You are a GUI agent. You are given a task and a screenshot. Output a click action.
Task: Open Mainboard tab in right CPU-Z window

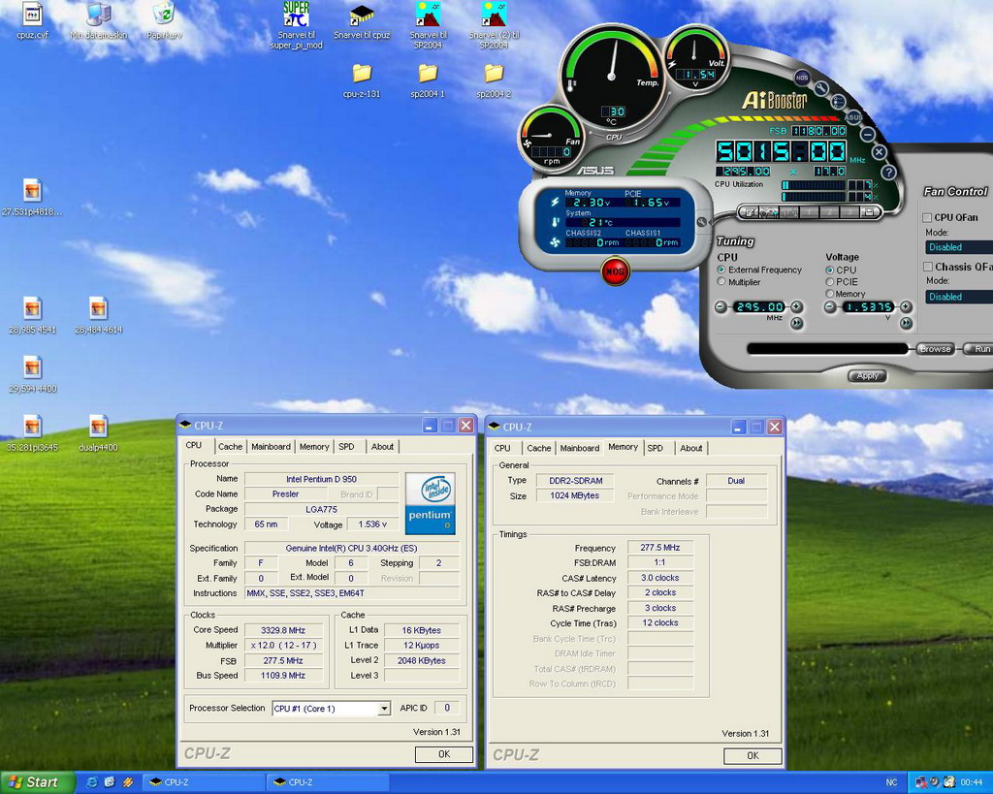pyautogui.click(x=580, y=448)
